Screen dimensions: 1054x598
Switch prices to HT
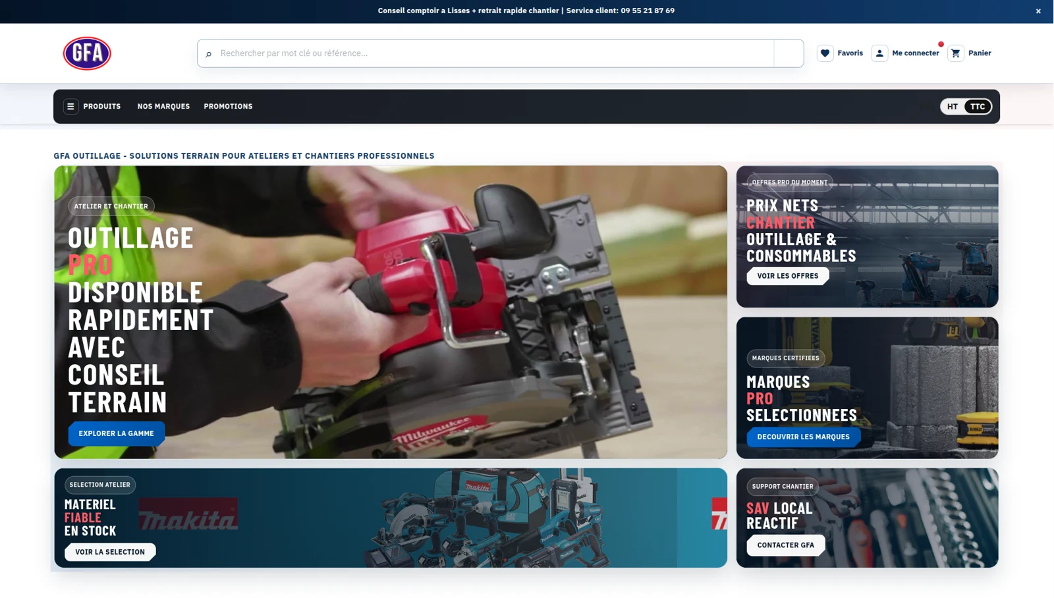(x=953, y=107)
